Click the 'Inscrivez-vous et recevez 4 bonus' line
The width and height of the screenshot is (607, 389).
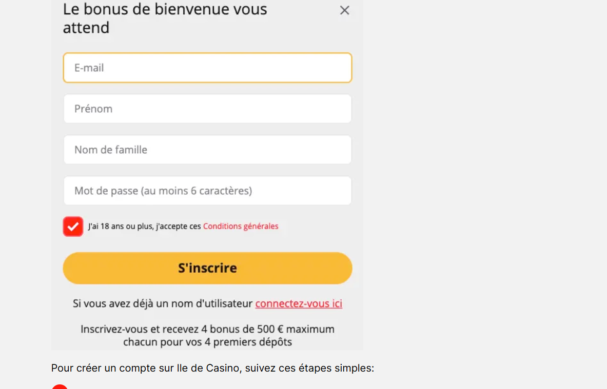(x=207, y=329)
